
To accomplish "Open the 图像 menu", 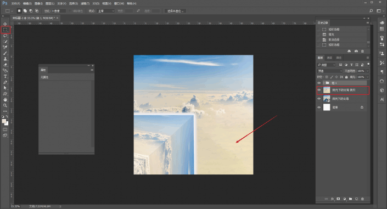I will pyautogui.click(x=39, y=3).
